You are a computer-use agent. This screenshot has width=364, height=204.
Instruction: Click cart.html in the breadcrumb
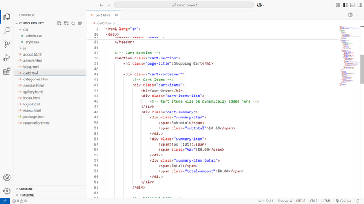tap(104, 23)
